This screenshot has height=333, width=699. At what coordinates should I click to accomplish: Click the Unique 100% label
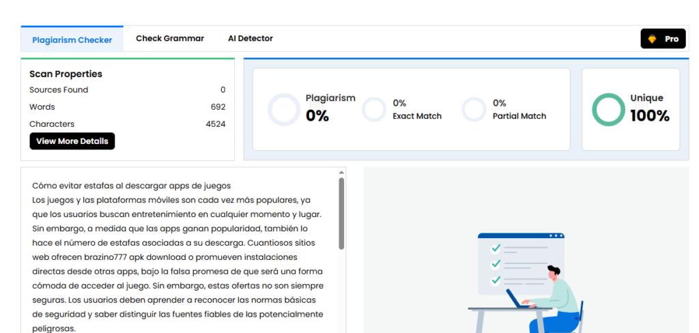(x=649, y=108)
